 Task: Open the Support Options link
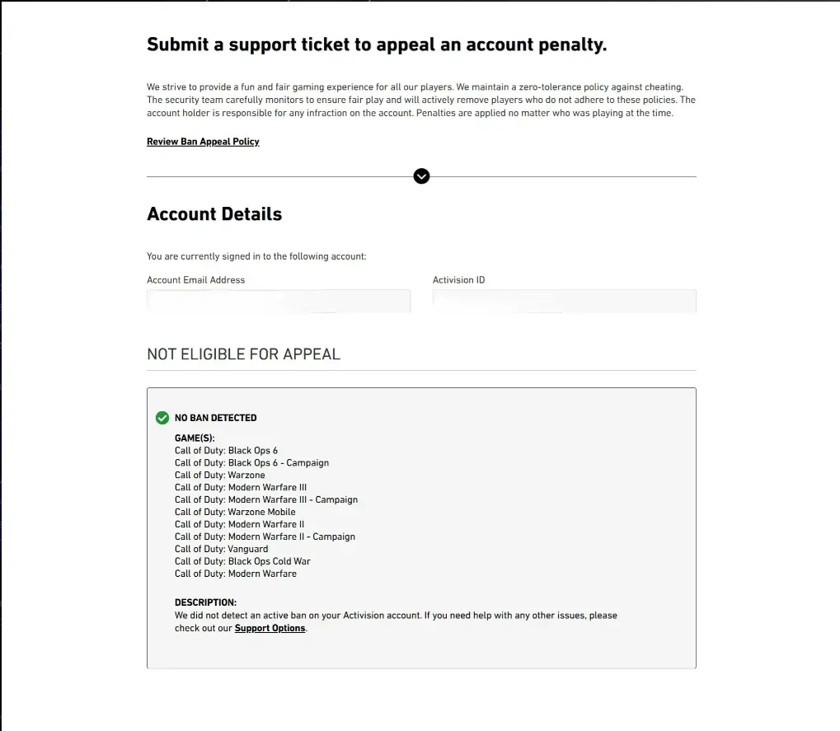point(270,628)
